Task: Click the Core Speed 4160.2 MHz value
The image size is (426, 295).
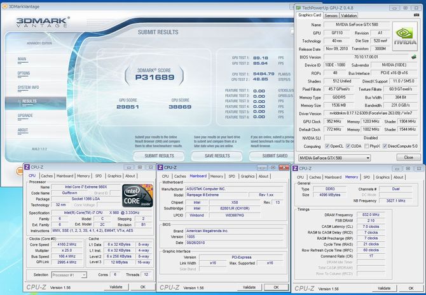Action: click(x=67, y=245)
